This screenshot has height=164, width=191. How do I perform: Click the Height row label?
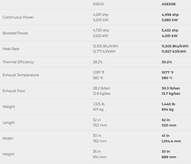8,154
